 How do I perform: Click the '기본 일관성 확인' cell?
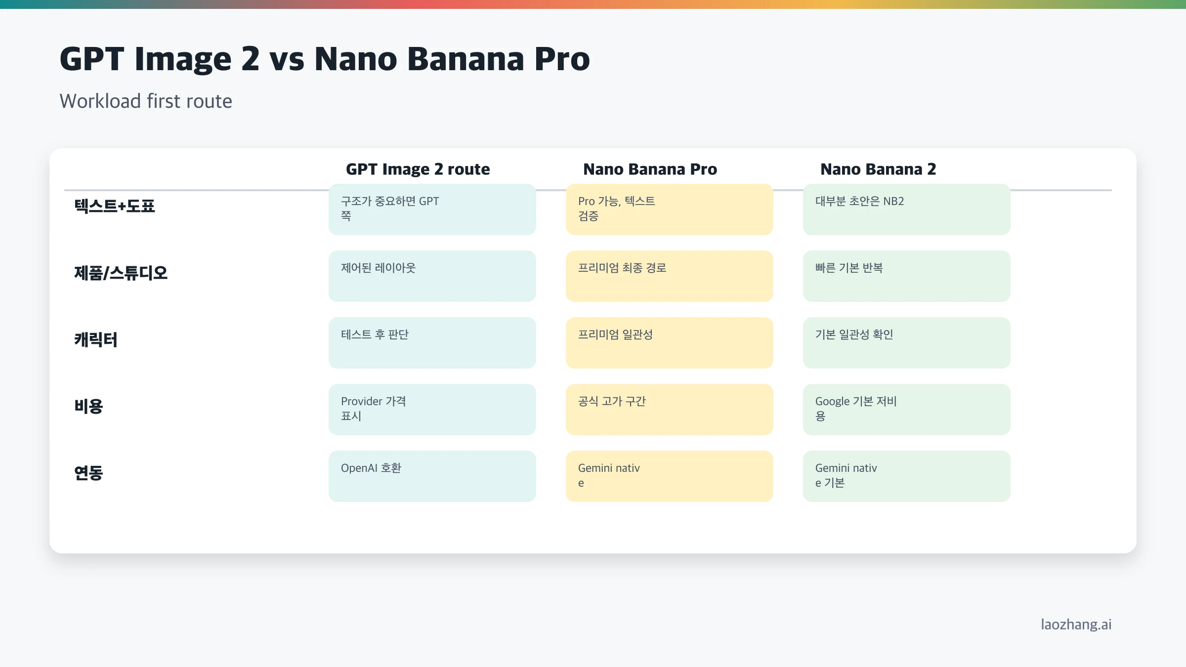click(906, 343)
